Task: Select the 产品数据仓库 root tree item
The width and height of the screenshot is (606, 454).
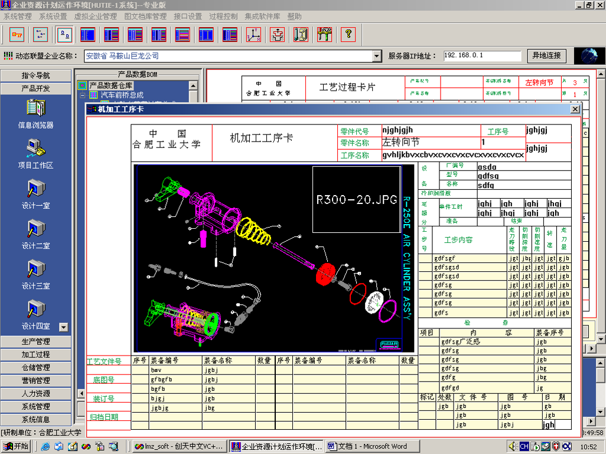Action: pos(110,85)
